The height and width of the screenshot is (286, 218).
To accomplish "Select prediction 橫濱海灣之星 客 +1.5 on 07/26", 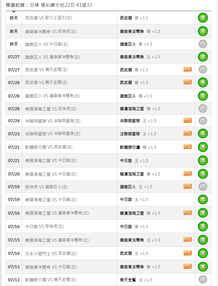I will click(x=140, y=109).
